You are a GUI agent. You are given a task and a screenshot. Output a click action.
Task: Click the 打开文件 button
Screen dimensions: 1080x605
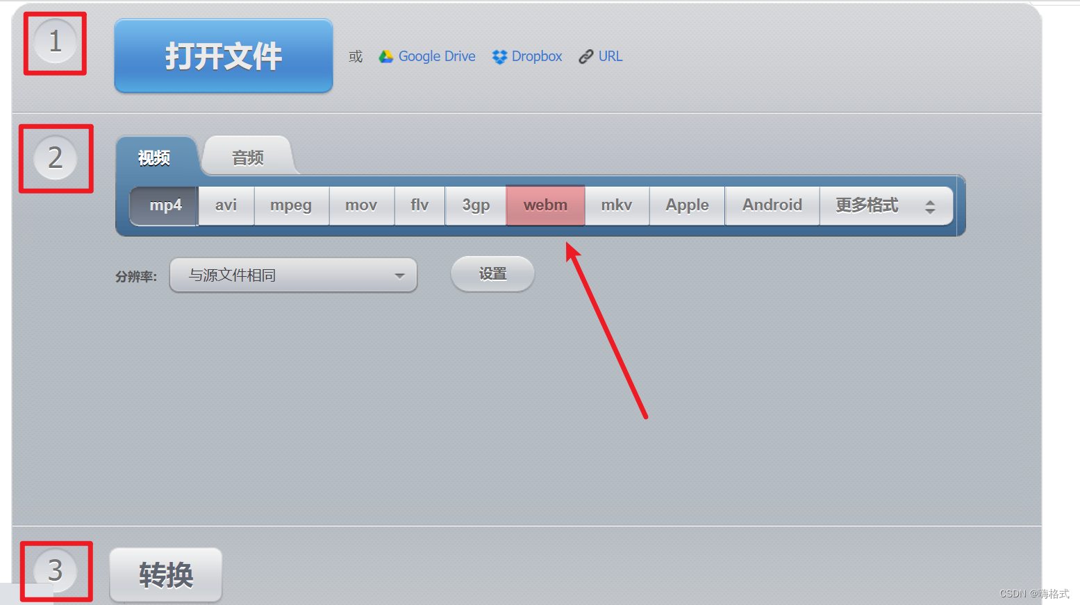(x=222, y=56)
